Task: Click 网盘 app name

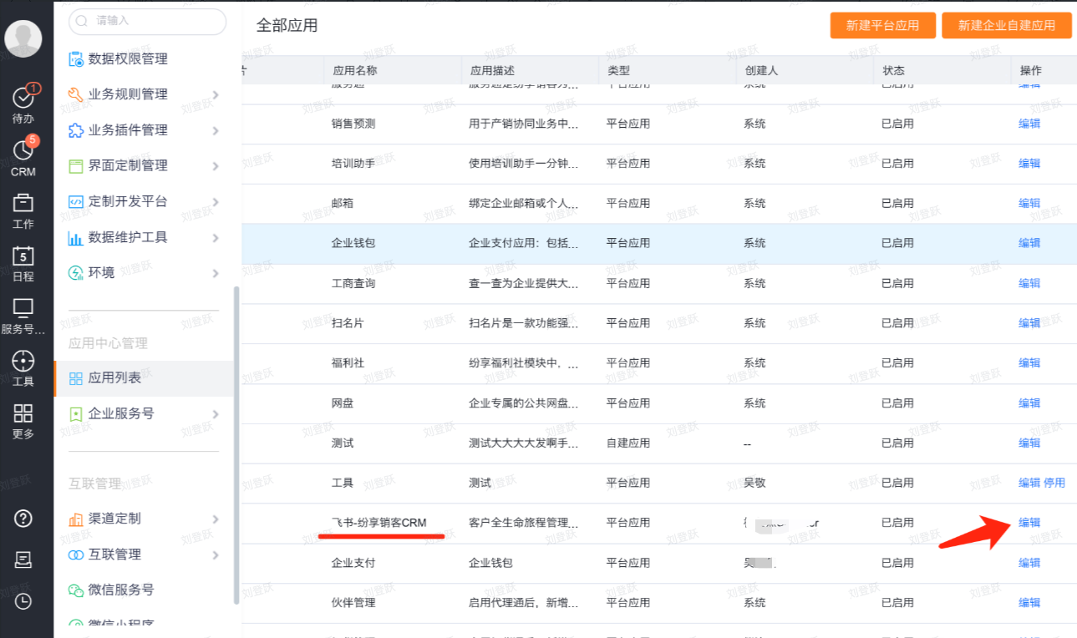Action: coord(343,403)
